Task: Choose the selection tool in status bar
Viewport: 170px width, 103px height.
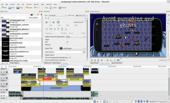Action: tap(104, 102)
